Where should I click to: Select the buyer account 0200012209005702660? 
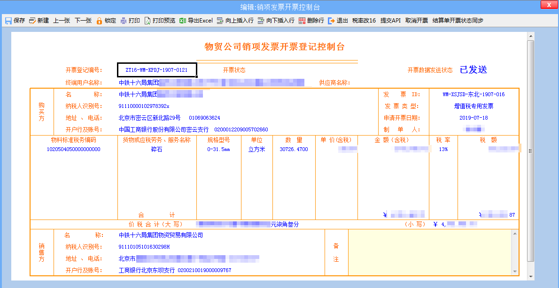pyautogui.click(x=241, y=129)
